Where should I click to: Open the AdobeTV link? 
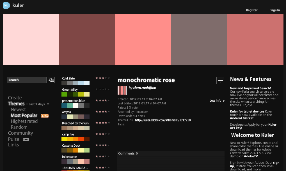(x=251, y=156)
